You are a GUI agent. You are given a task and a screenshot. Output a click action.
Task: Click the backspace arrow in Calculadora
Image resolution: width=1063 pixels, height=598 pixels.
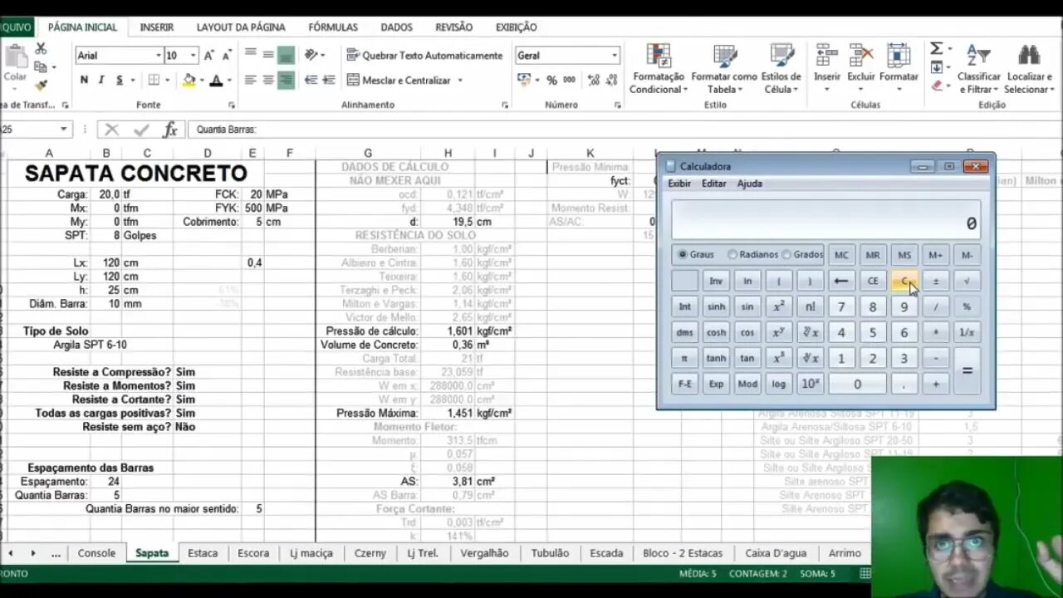[841, 282]
